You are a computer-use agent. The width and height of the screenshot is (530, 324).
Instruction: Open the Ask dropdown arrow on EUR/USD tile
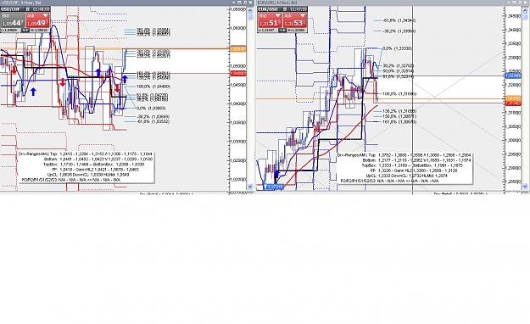[x=303, y=15]
